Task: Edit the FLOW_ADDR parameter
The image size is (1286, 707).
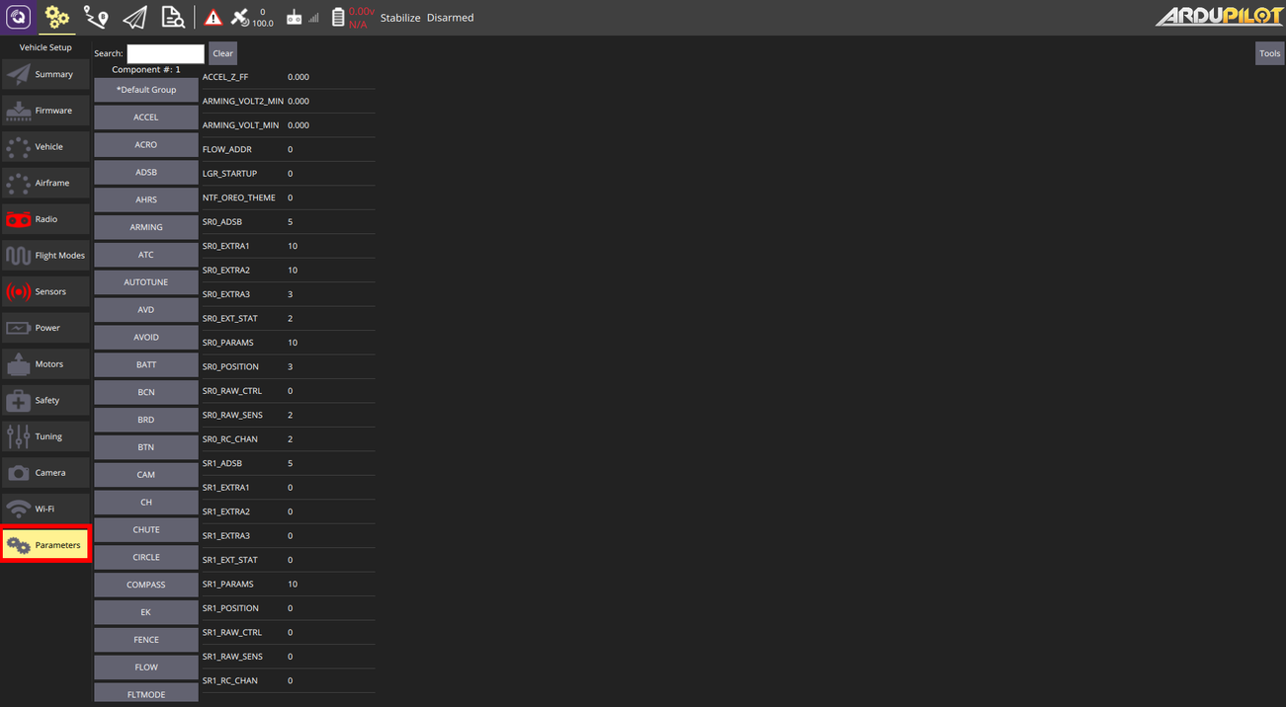Action: pyautogui.click(x=288, y=149)
